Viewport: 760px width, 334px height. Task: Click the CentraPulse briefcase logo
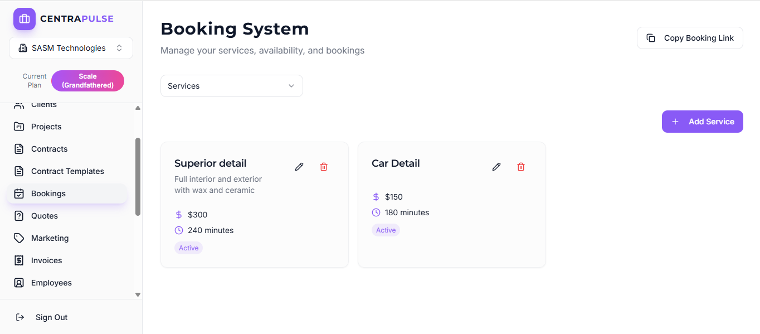(x=24, y=18)
